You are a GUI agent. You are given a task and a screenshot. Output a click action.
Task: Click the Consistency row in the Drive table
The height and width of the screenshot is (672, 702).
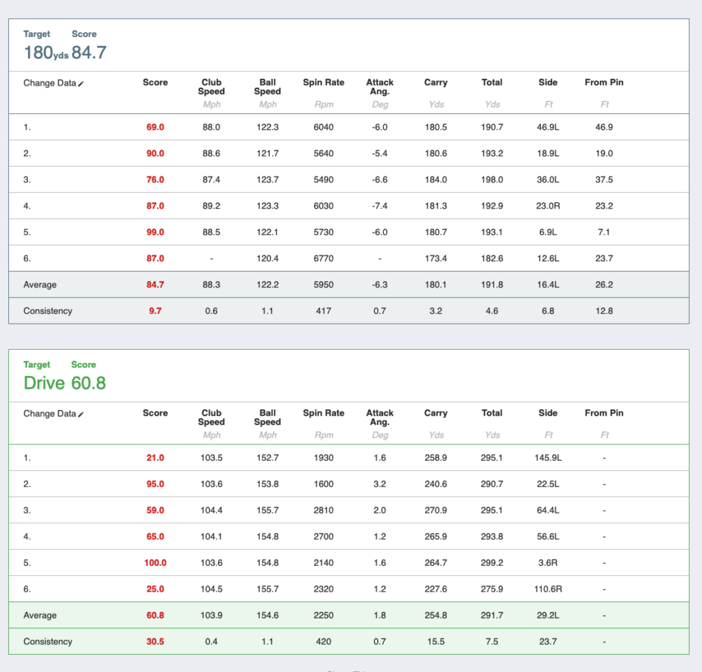[47, 642]
